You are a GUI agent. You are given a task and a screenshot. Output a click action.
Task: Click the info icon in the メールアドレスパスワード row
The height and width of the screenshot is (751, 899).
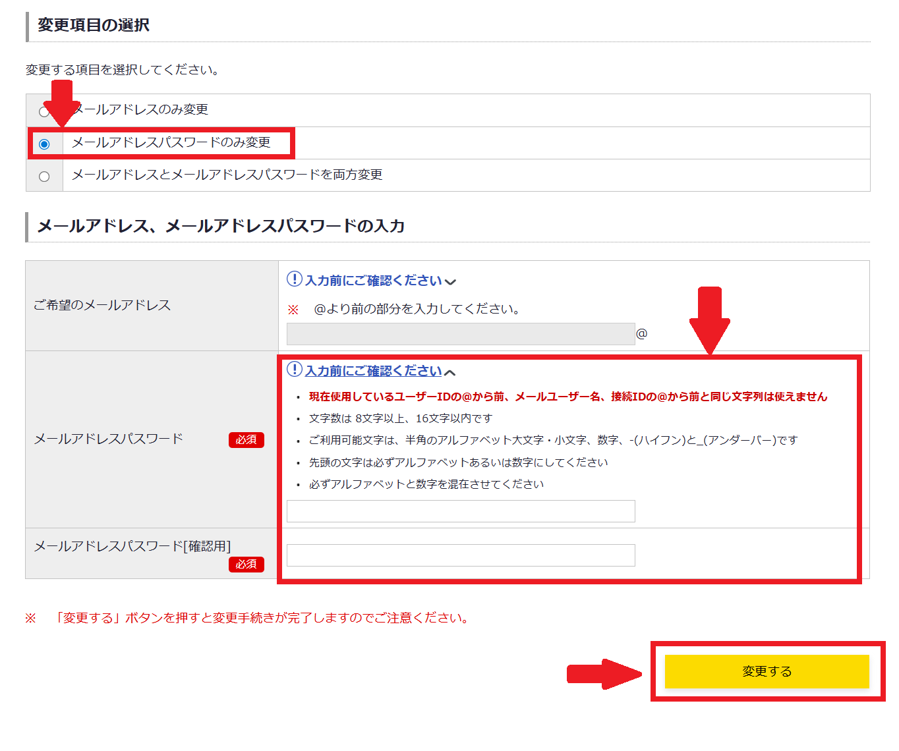(x=294, y=370)
